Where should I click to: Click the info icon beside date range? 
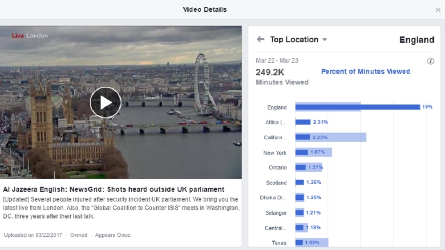(430, 61)
